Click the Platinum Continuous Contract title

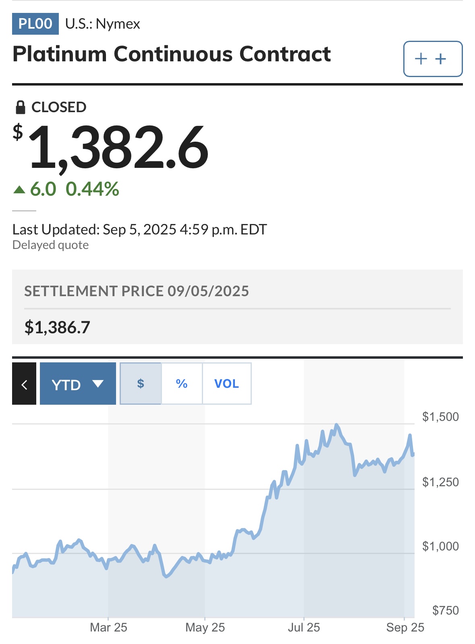[172, 54]
